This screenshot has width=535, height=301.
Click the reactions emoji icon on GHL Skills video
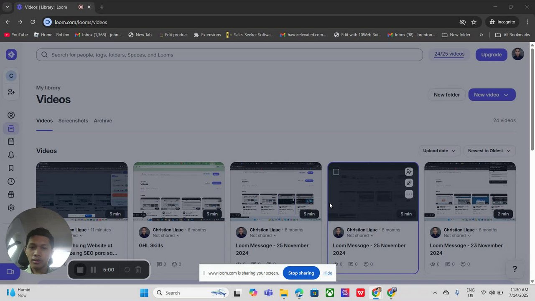(x=174, y=264)
